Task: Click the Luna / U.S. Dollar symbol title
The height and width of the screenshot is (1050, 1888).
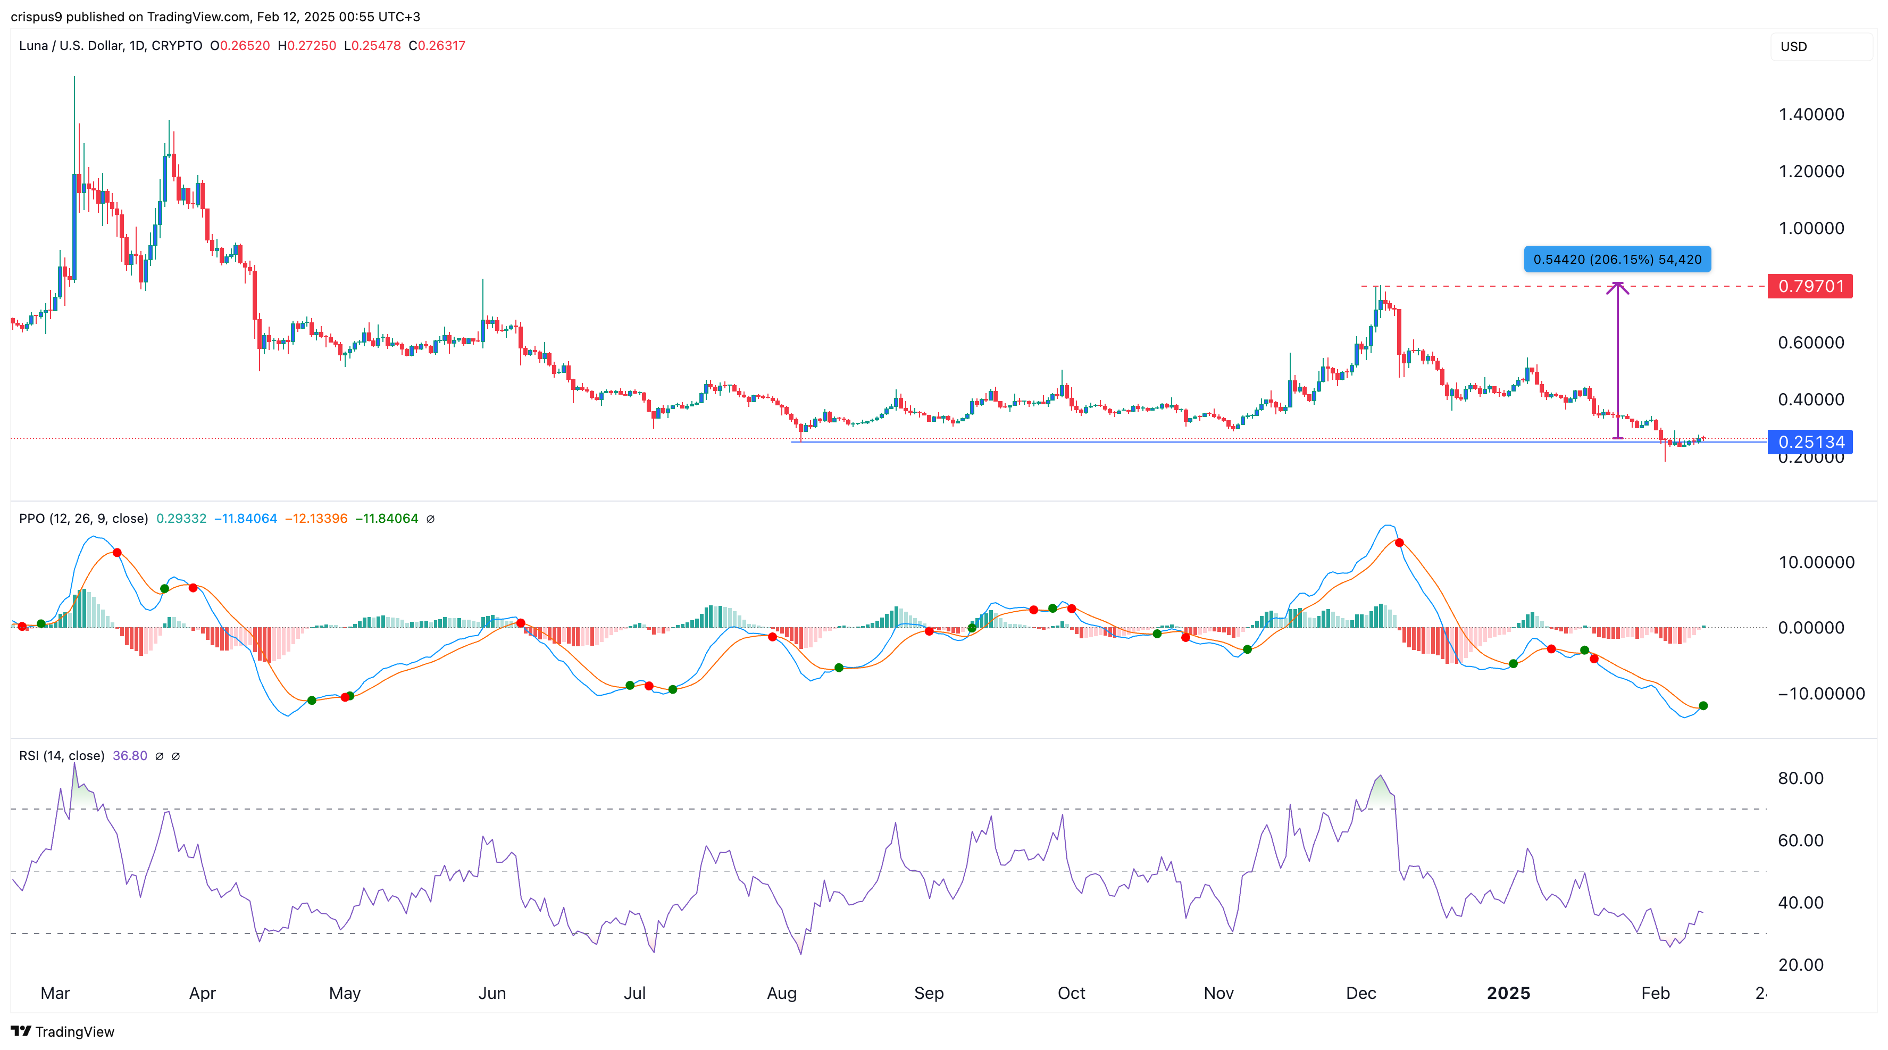Action: (x=111, y=45)
